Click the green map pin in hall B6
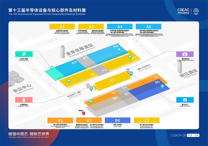Viewport: 208px width, 146px height. tap(162, 86)
